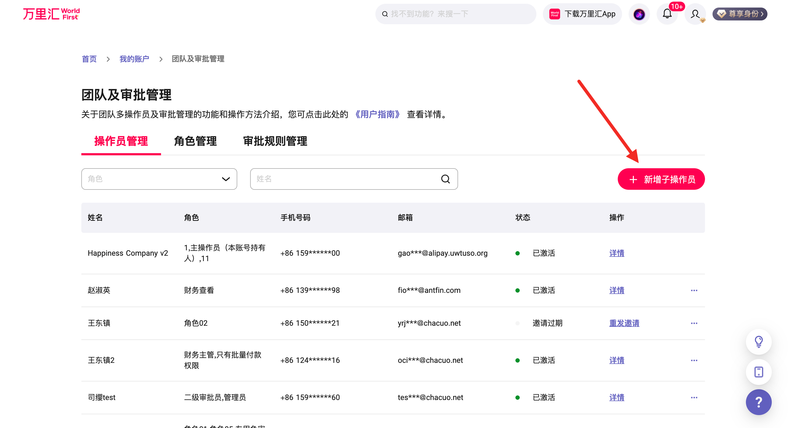
Task: Click role 角色02 cell
Action: [x=195, y=323]
